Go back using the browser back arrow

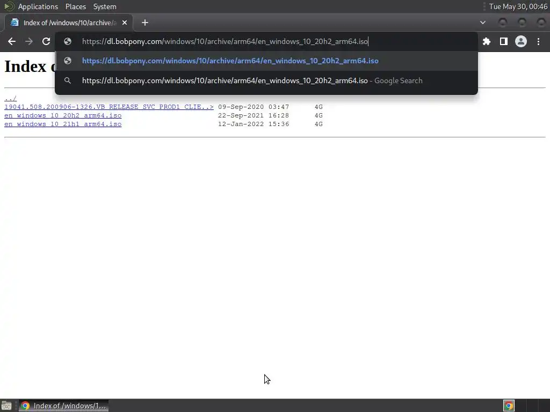tap(12, 41)
